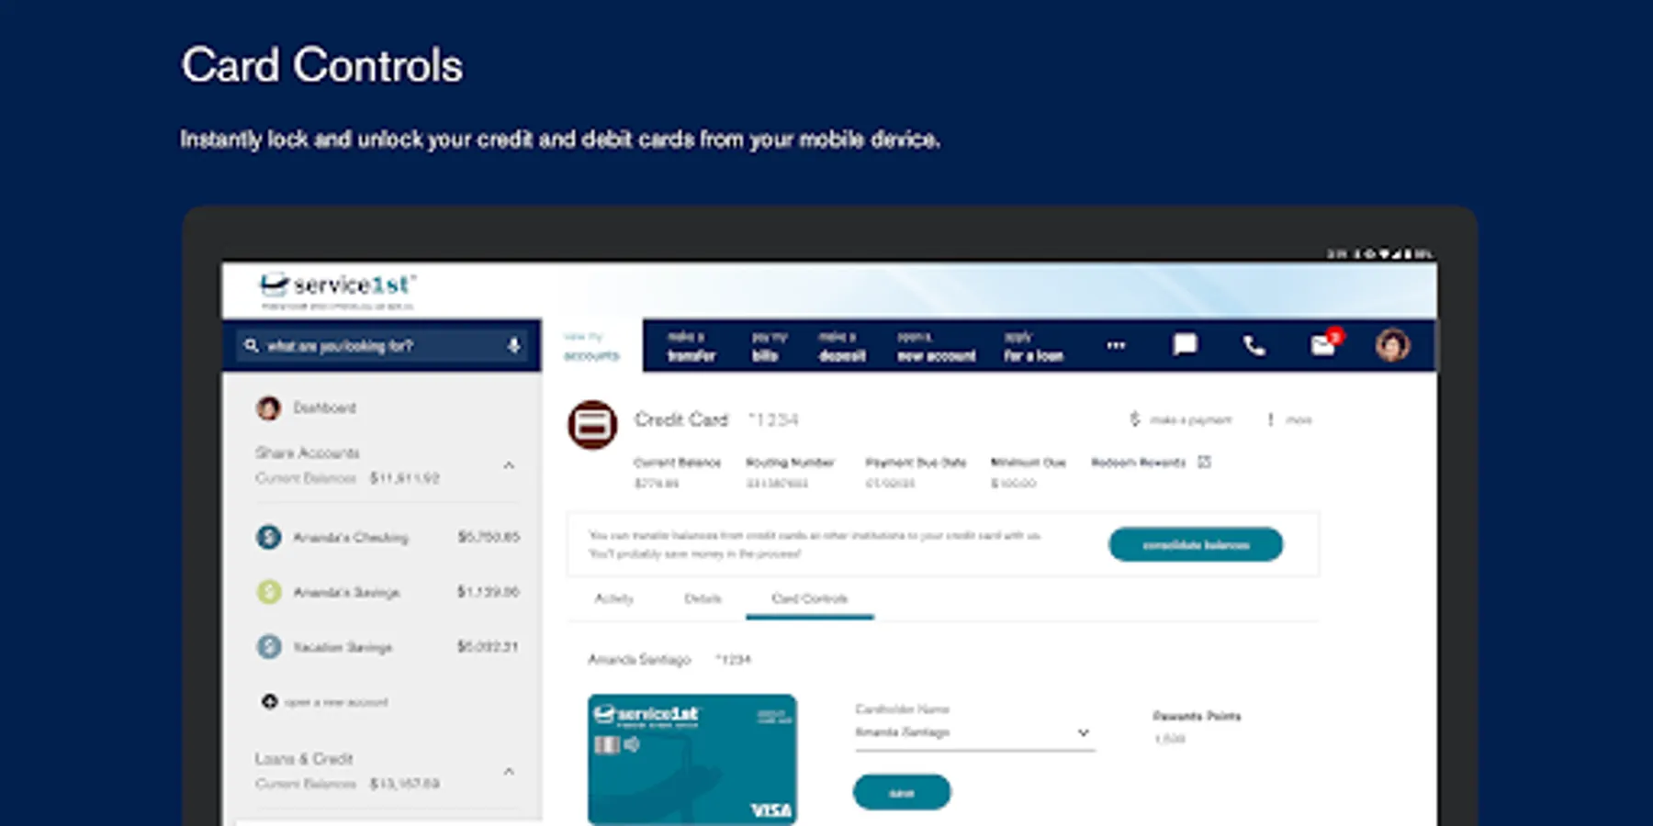Screen dimensions: 1653x826
Task: Click the consolidate balances button
Action: pyautogui.click(x=1196, y=544)
